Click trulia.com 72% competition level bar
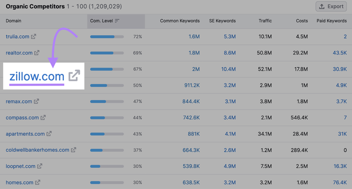This screenshot has height=189, width=352. pyautogui.click(x=107, y=37)
